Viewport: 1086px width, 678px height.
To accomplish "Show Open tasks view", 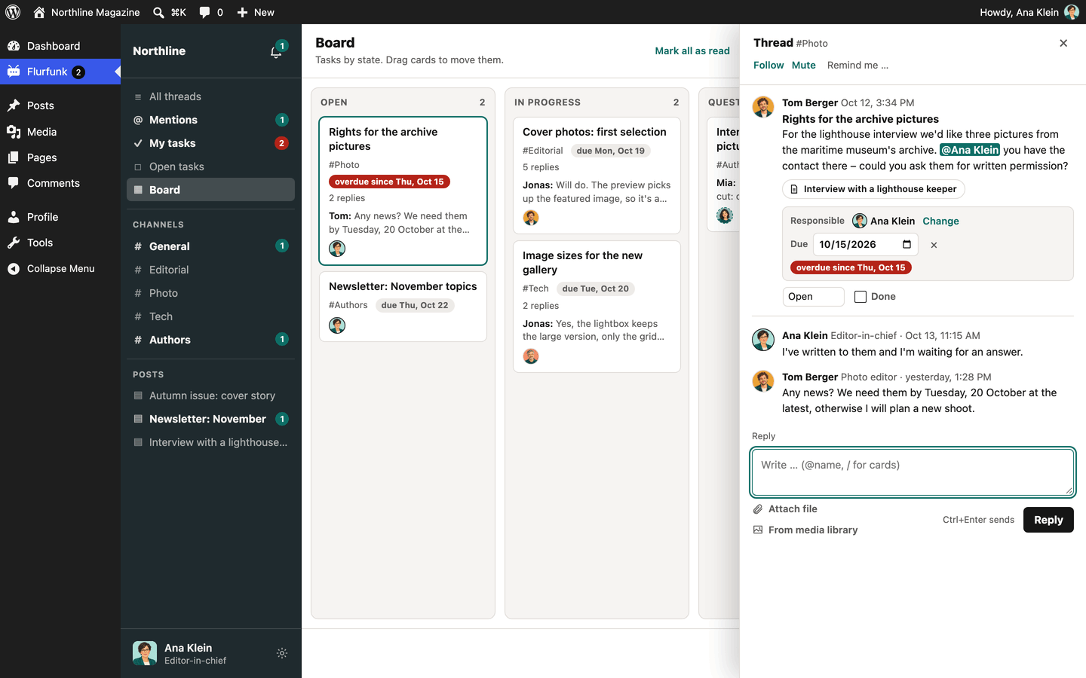I will [210, 166].
